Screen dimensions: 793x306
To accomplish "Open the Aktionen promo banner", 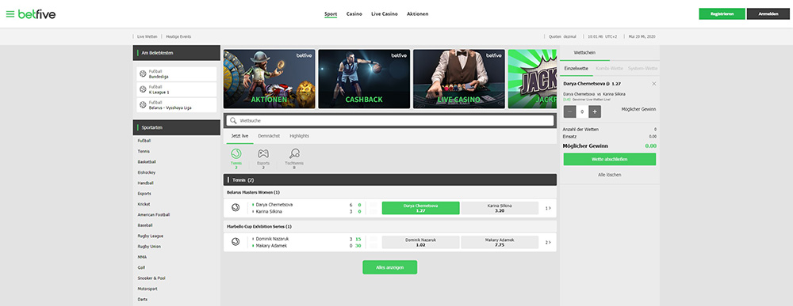I will (270, 78).
